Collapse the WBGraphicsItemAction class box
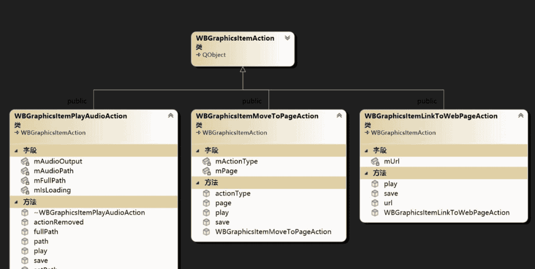The height and width of the screenshot is (269, 535). coord(287,38)
